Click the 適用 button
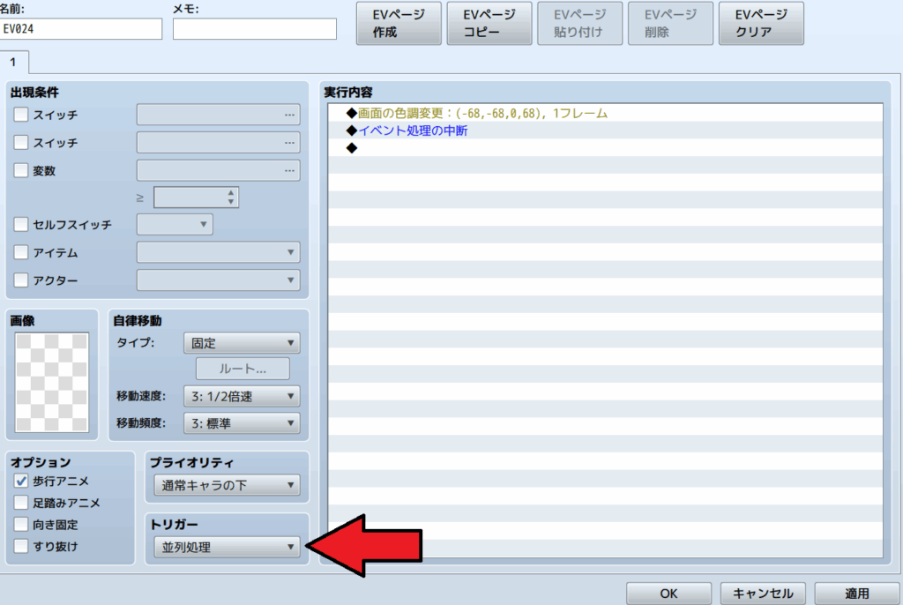 (857, 594)
